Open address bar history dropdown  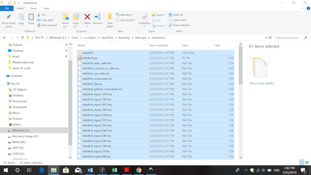266,37
